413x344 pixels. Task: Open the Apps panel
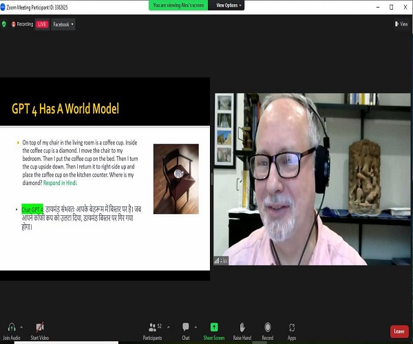[292, 327]
